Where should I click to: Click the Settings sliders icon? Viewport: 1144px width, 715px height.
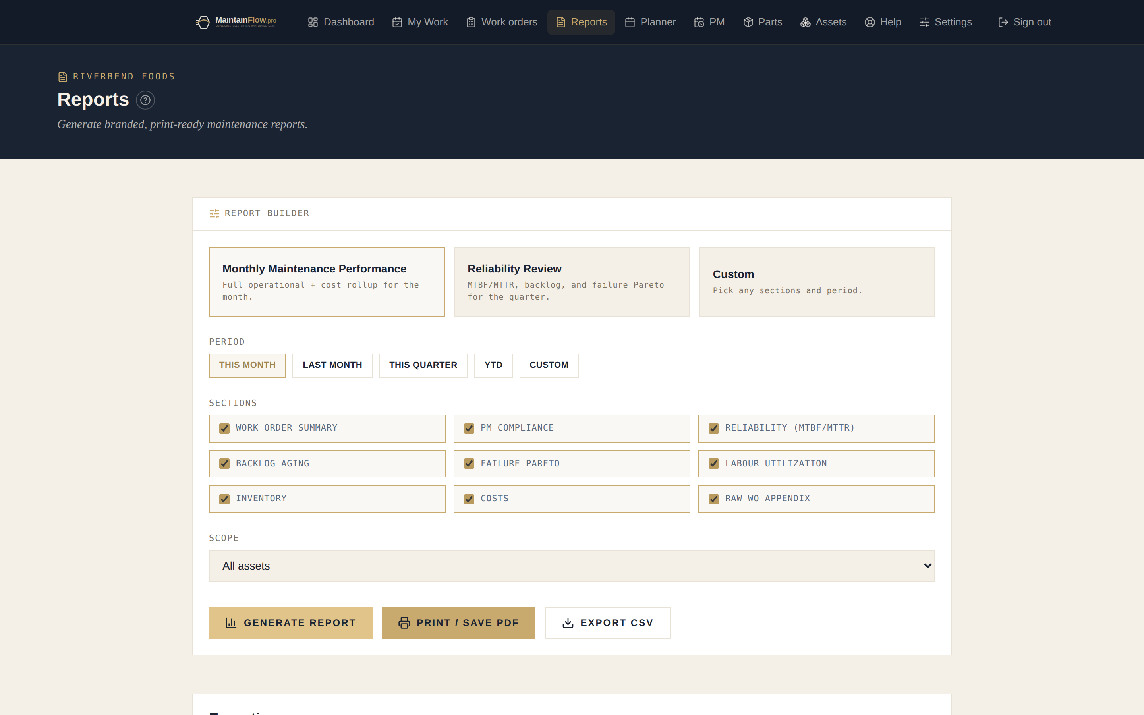tap(924, 22)
